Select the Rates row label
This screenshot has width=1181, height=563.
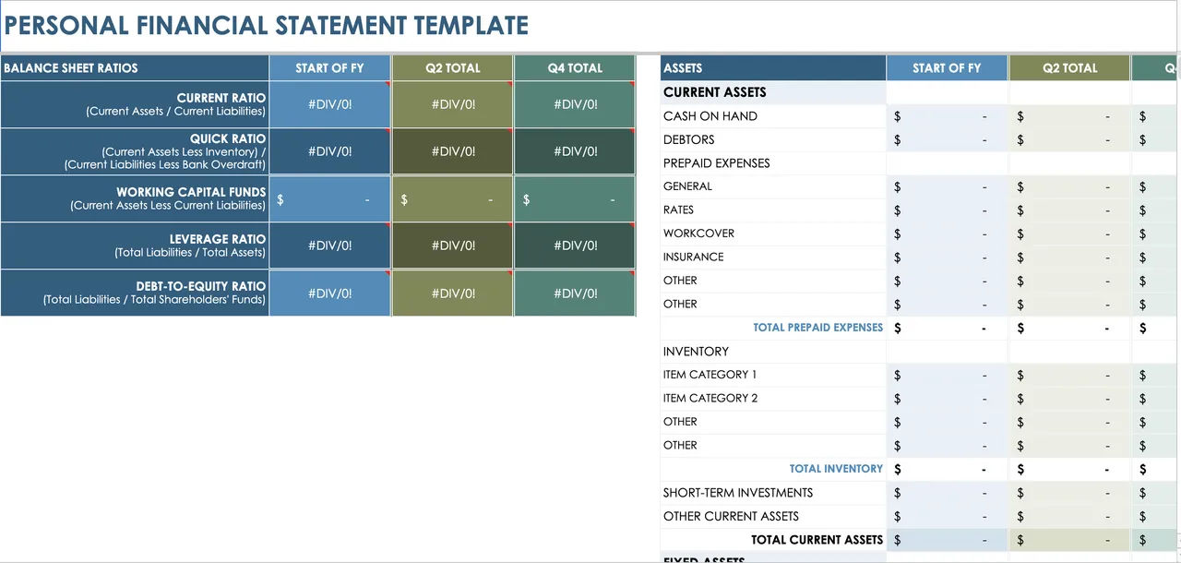pyautogui.click(x=773, y=210)
